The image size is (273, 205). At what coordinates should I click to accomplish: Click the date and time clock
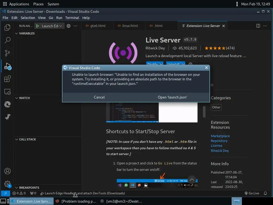(x=255, y=4)
